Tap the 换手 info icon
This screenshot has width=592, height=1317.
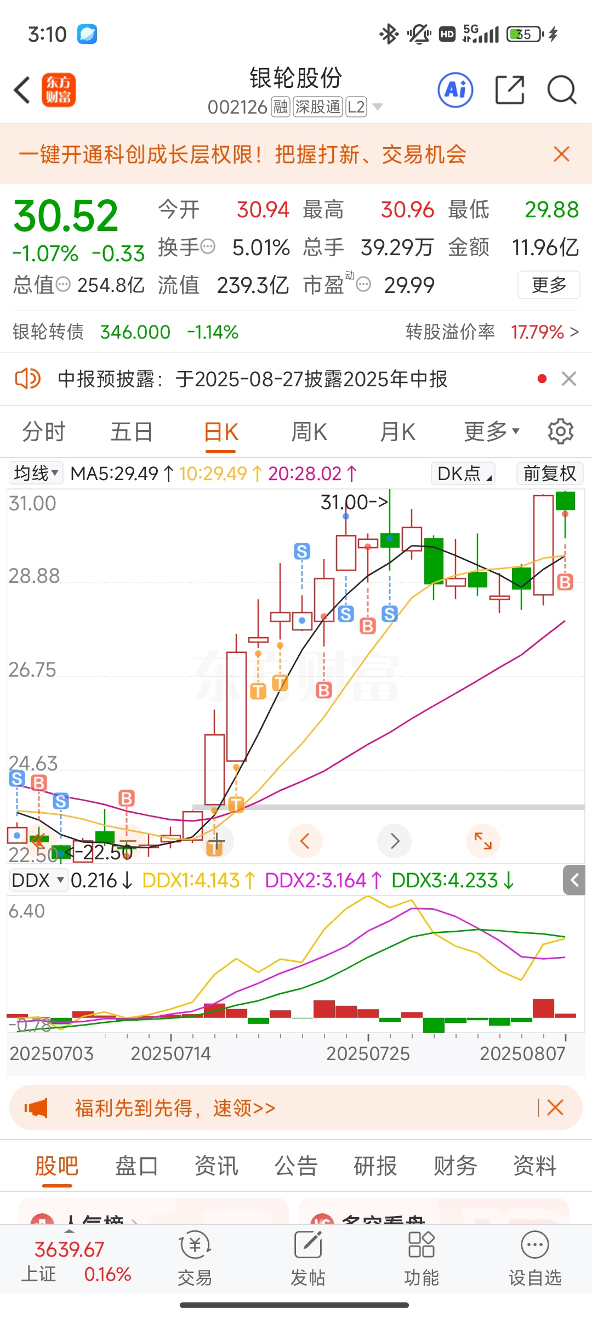pyautogui.click(x=208, y=246)
